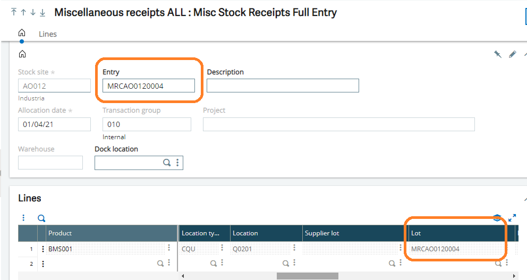Open Lines grid search magnifier
Screen dimensions: 527x280
[x=41, y=218]
